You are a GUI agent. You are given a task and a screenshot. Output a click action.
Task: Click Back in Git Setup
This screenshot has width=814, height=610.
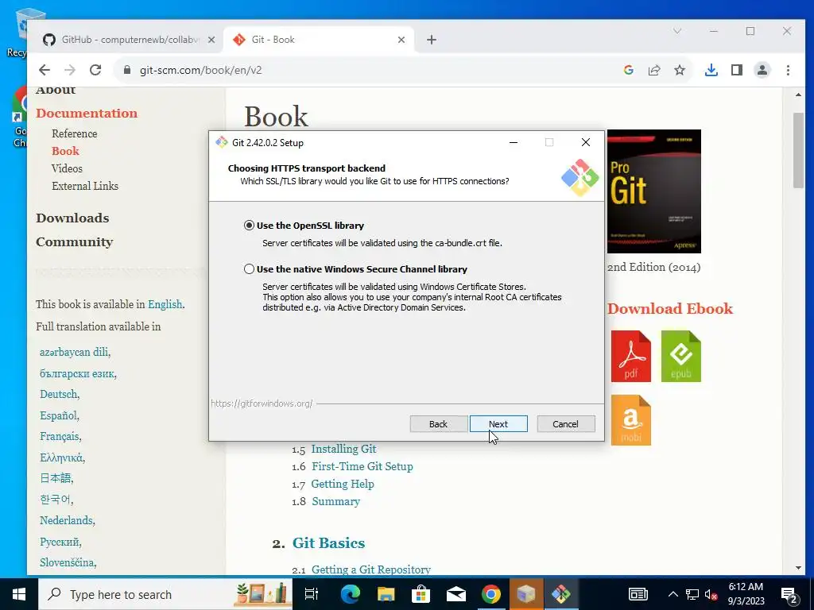[438, 424]
